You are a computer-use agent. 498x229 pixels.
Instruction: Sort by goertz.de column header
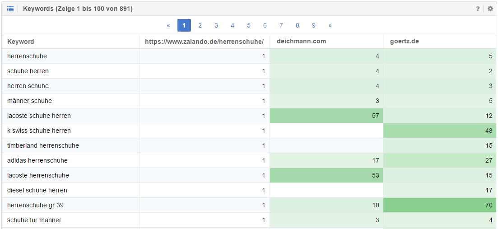pyautogui.click(x=405, y=42)
